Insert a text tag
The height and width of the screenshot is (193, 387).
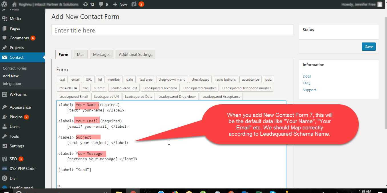pyautogui.click(x=62, y=80)
